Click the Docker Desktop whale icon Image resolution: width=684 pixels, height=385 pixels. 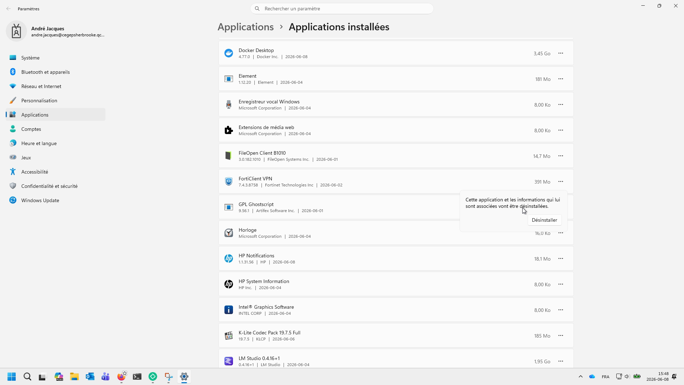click(x=229, y=53)
